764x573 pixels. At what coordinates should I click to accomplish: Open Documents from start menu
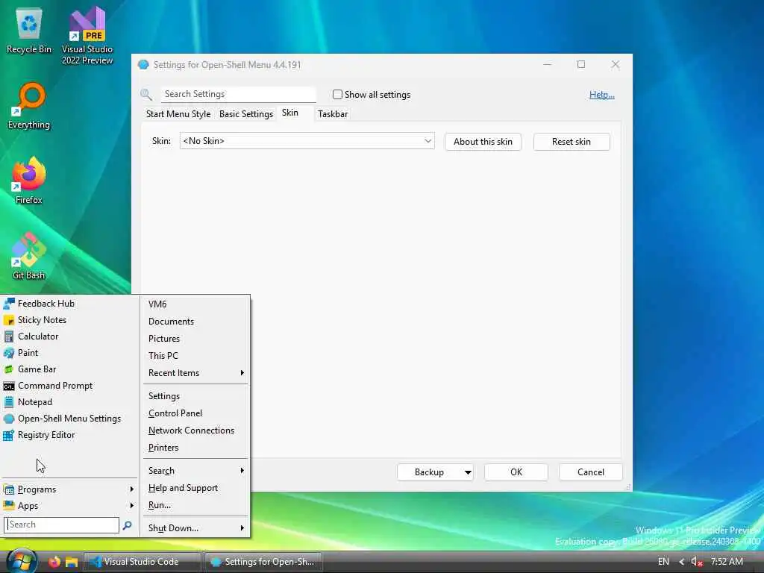[x=196, y=322]
